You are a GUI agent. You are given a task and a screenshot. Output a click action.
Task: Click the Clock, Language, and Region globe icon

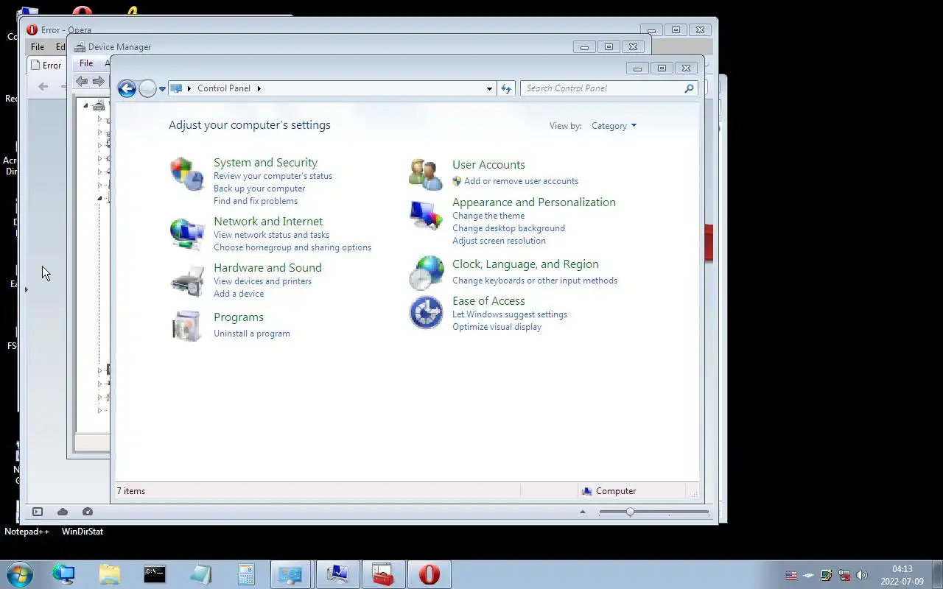(426, 273)
